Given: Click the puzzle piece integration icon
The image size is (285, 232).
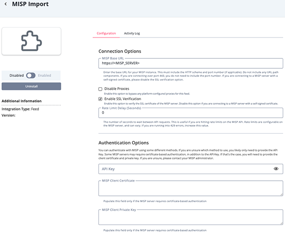Looking at the screenshot, I should pyautogui.click(x=31, y=41).
